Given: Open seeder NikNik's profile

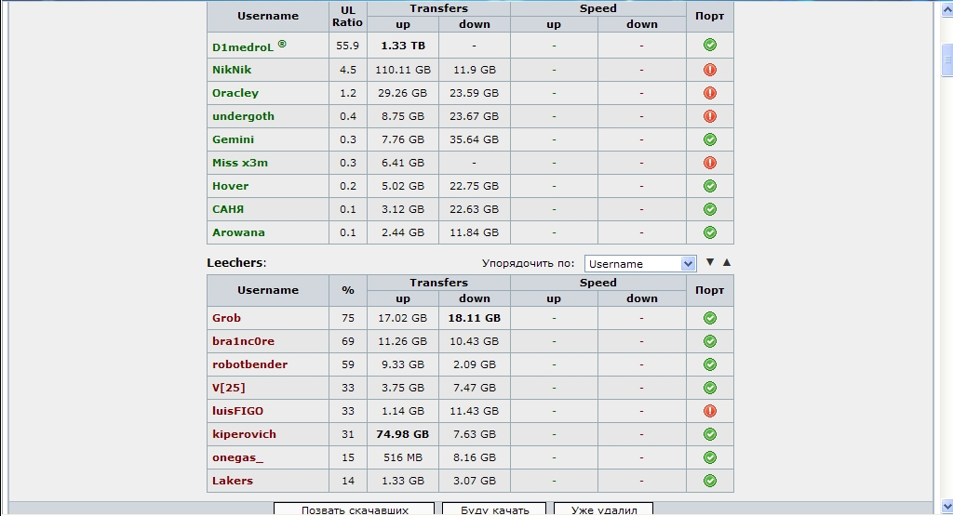Looking at the screenshot, I should coord(232,70).
